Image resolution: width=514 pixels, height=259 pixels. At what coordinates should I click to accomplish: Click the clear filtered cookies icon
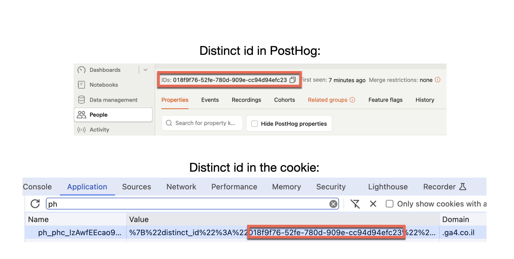[355, 204]
